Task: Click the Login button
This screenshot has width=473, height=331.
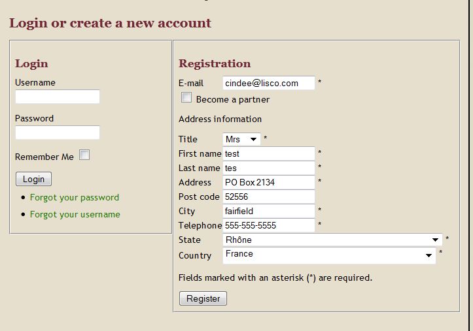Action: [34, 179]
